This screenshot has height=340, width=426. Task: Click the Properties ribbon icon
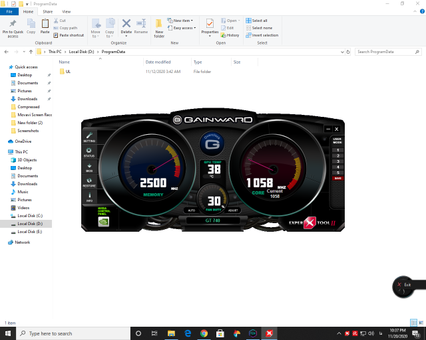click(210, 28)
